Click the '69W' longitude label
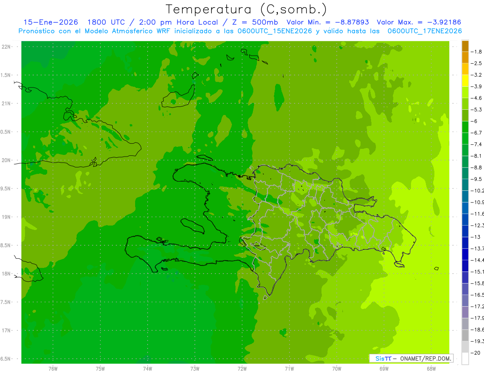 coord(384,368)
